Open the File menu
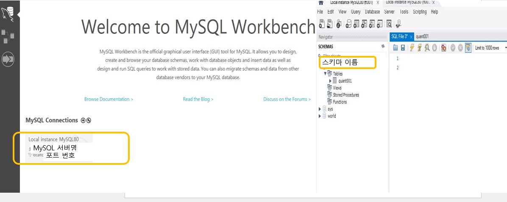This screenshot has height=202, width=507. 320,11
